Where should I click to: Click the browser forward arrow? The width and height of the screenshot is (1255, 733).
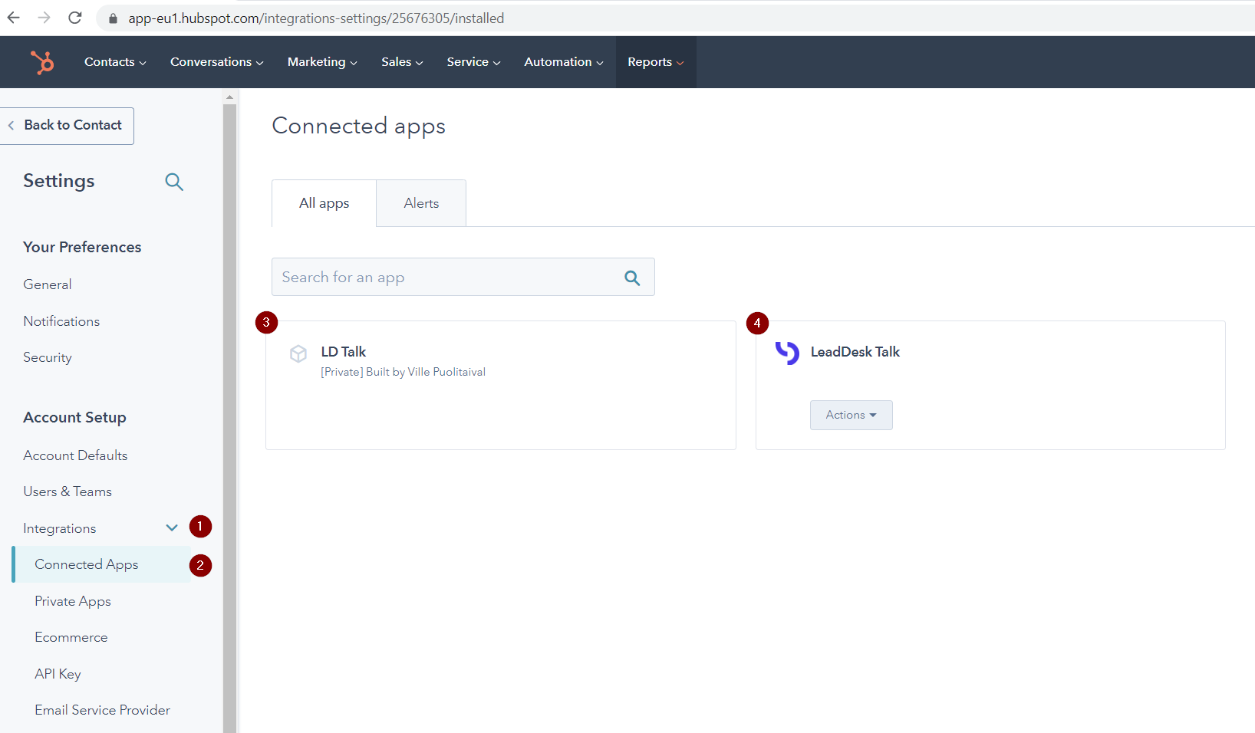tap(44, 18)
